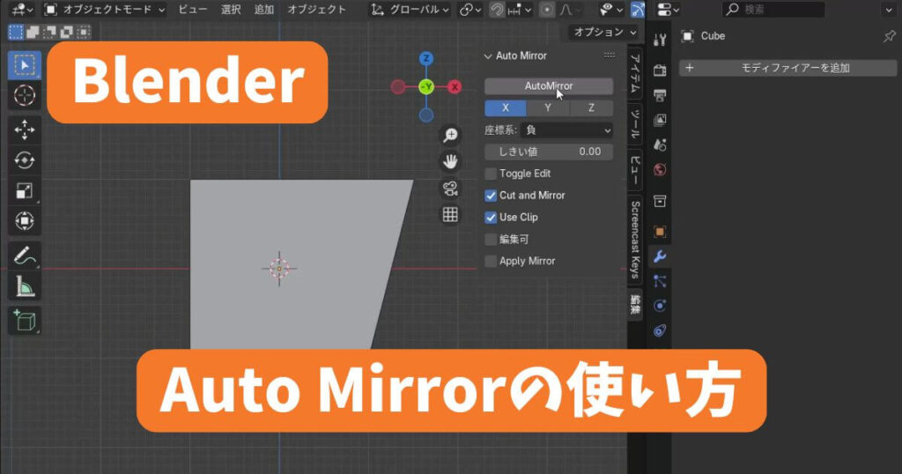The width and height of the screenshot is (902, 474).
Task: Open properties editor type dropdown
Action: [x=668, y=10]
